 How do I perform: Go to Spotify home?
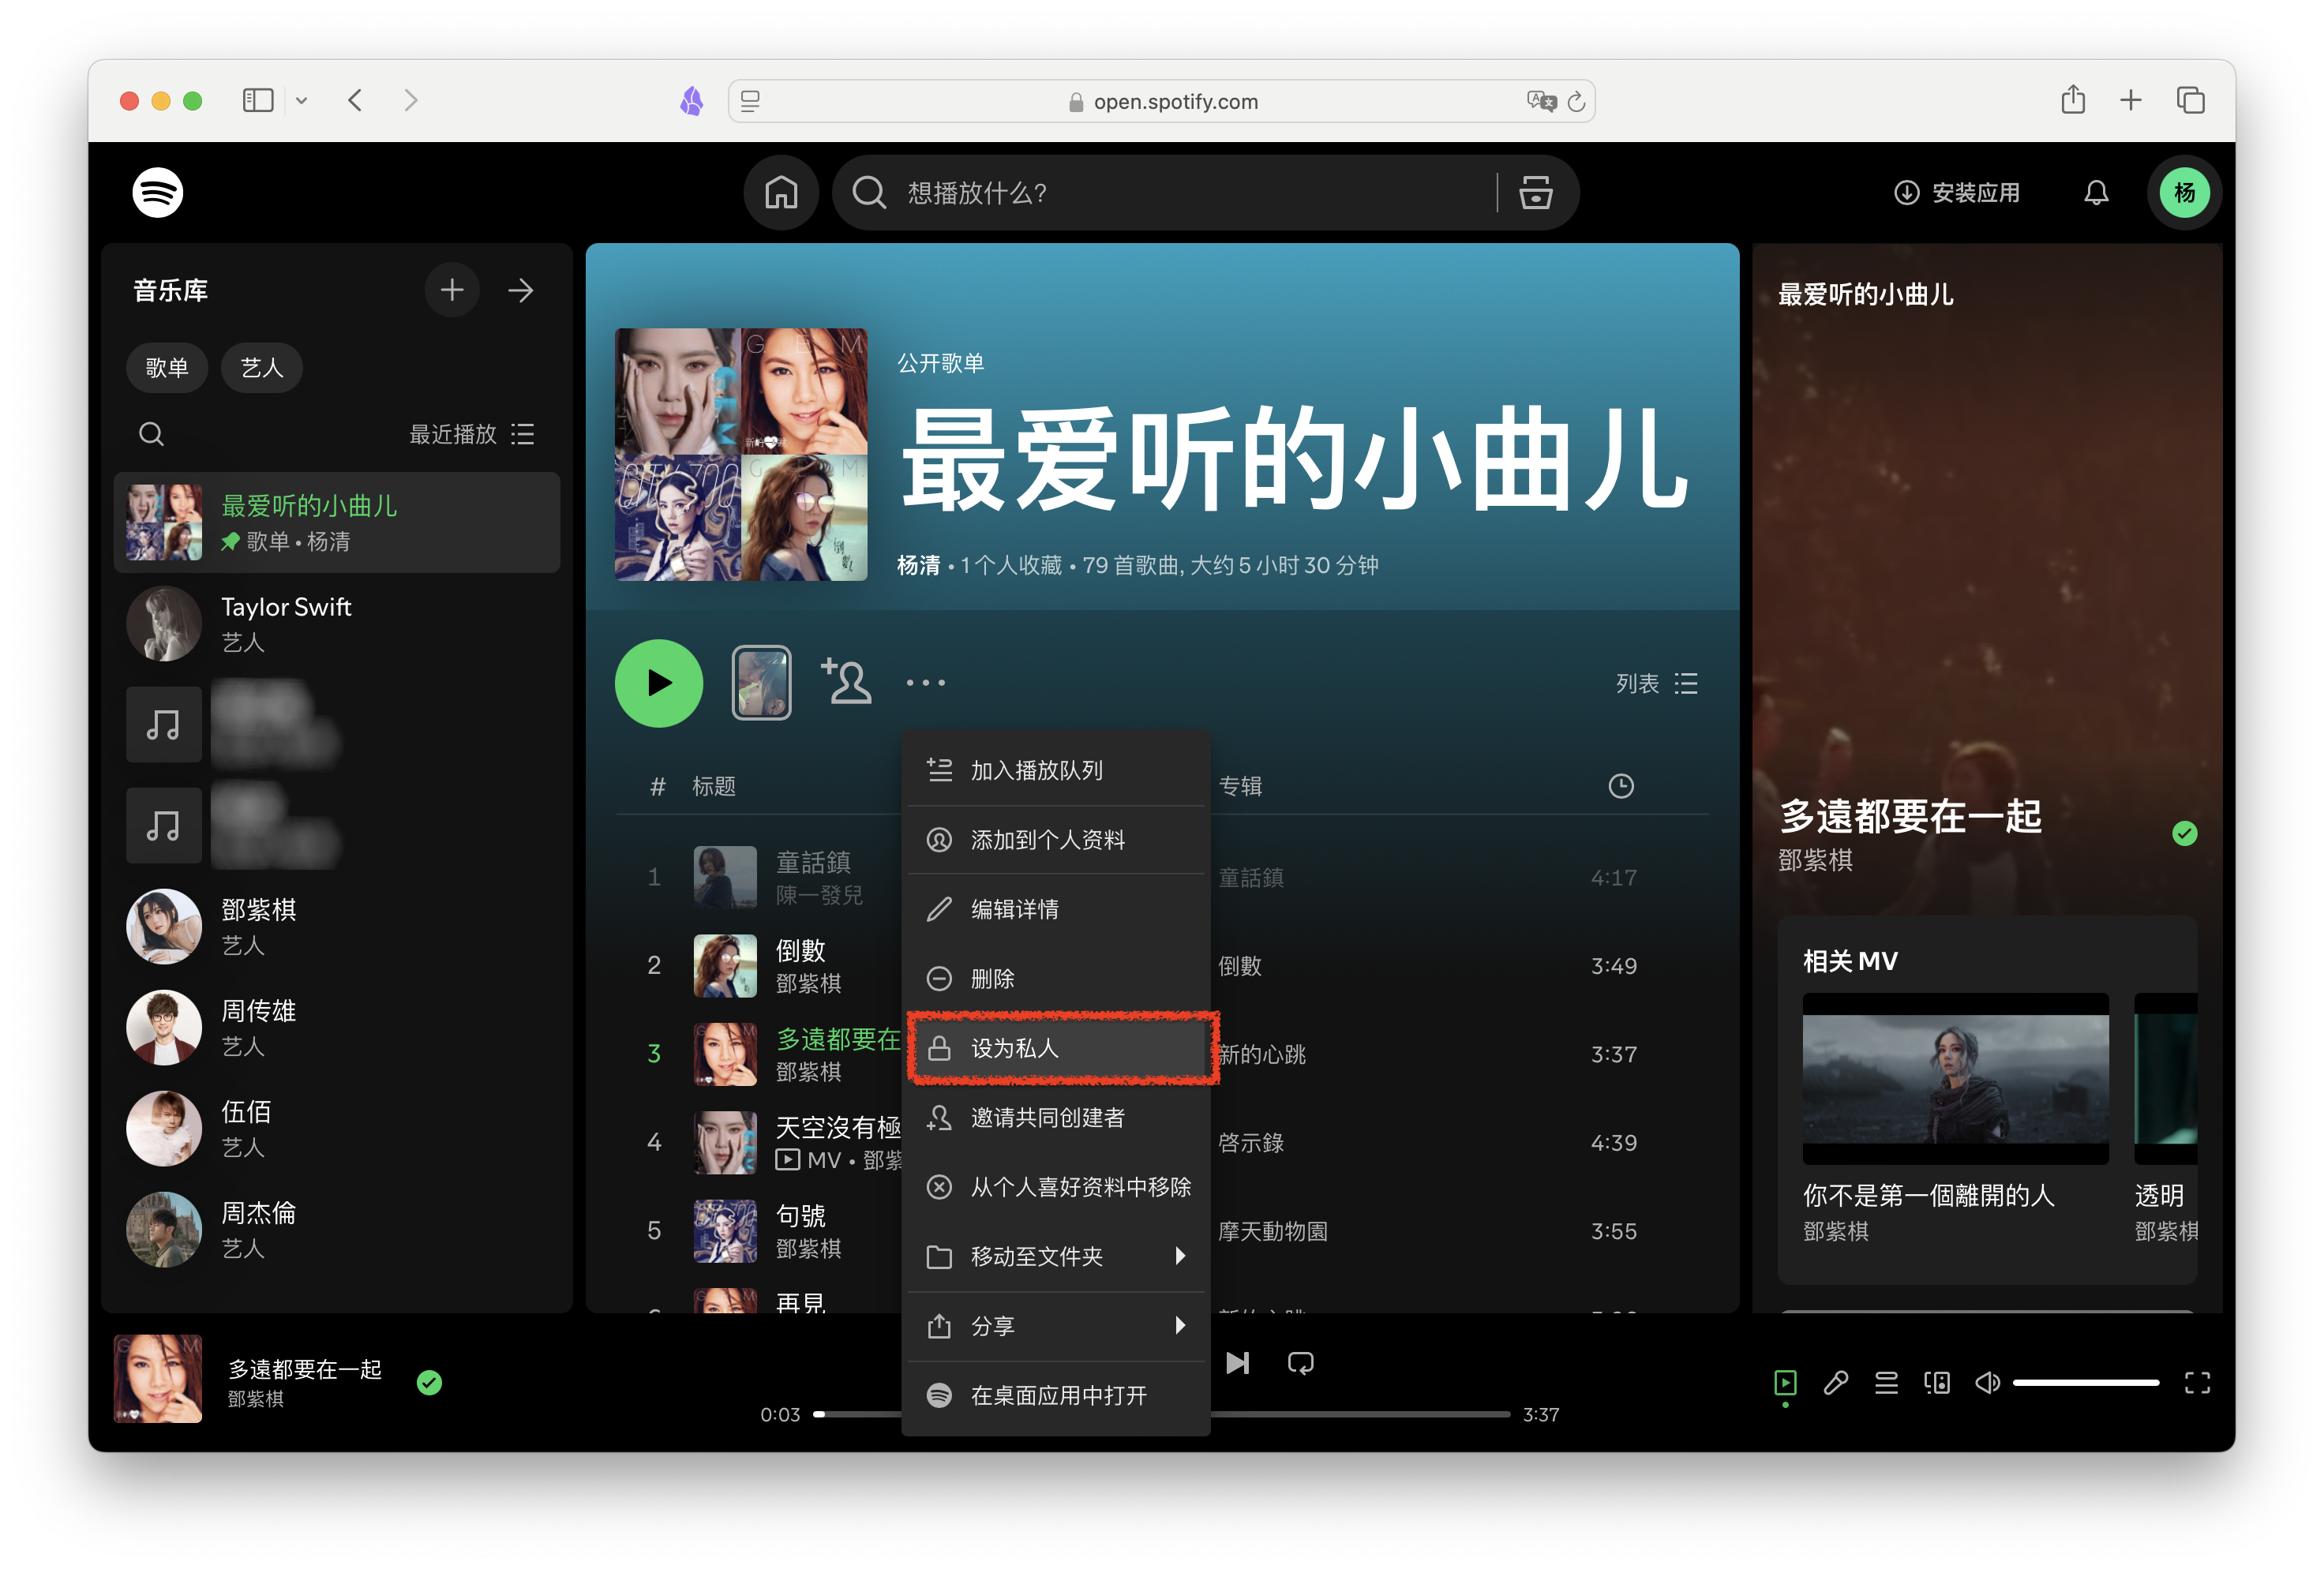(781, 192)
